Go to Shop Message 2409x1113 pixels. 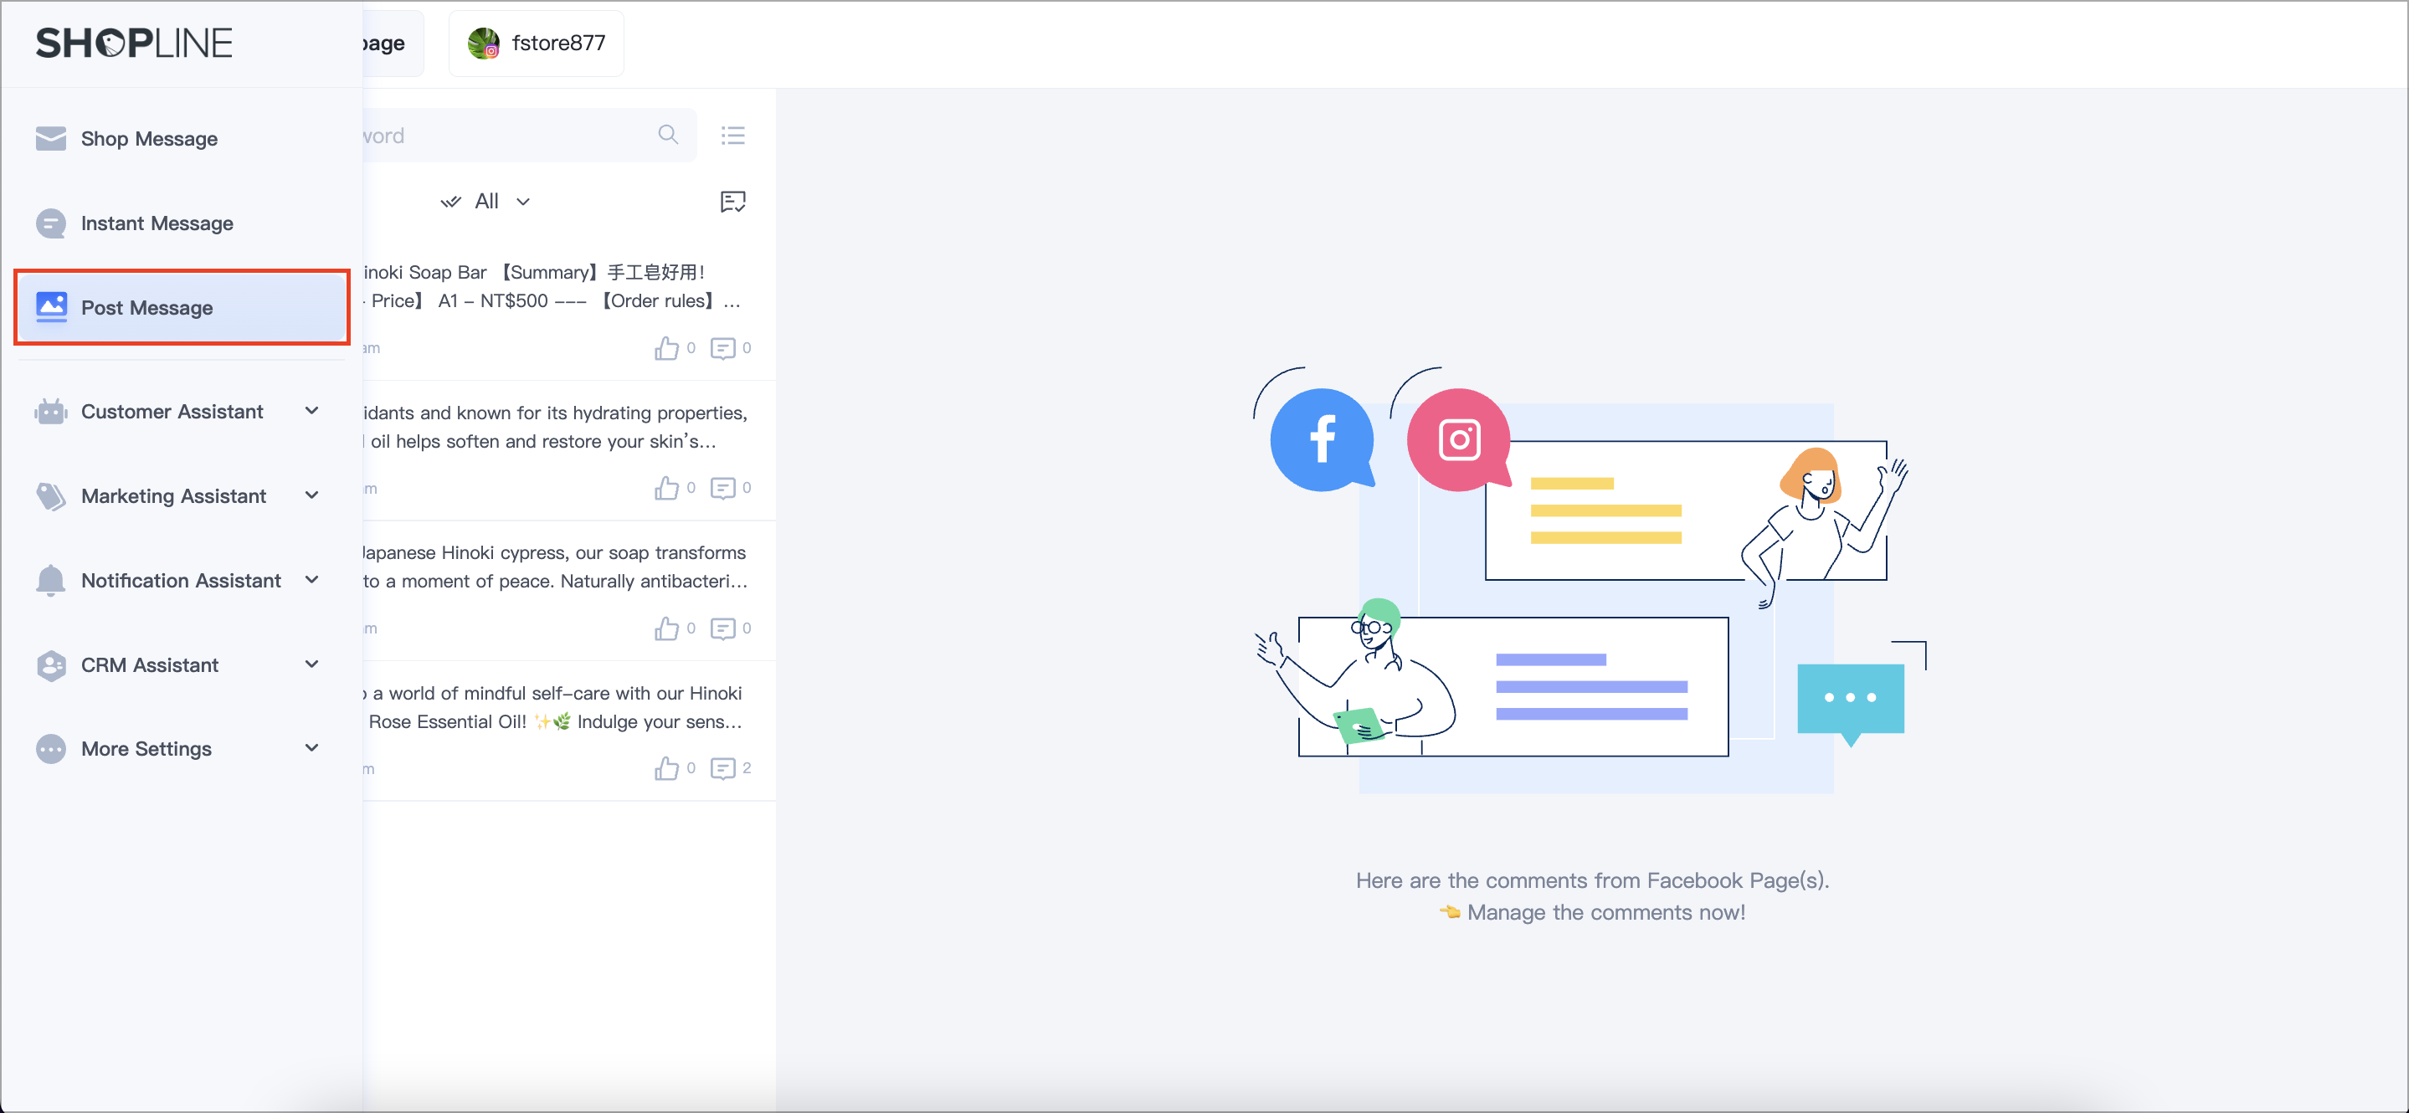point(182,138)
